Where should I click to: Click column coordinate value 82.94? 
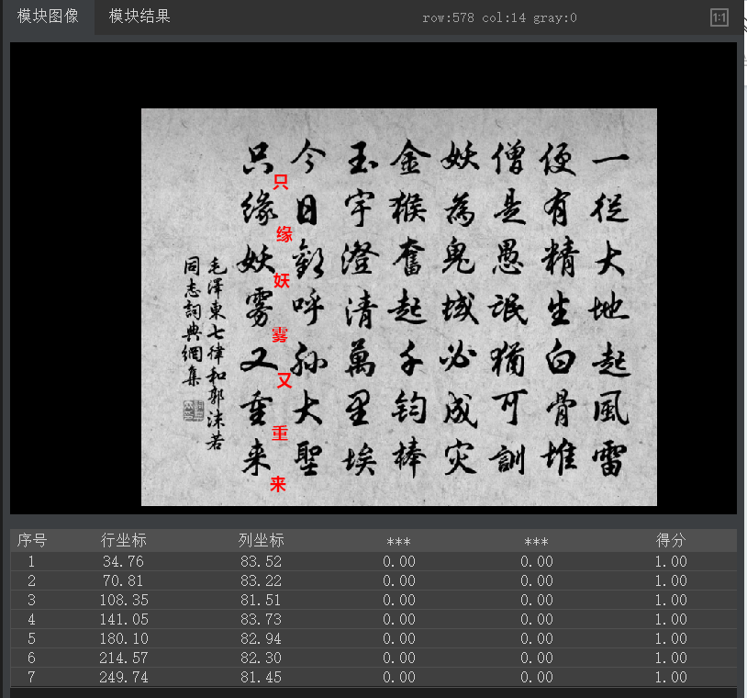[x=261, y=638]
